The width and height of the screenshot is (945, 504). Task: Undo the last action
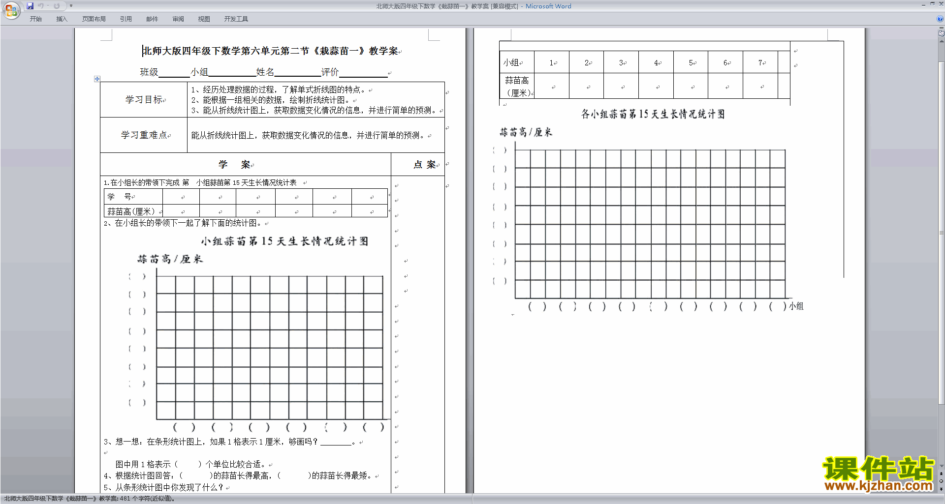41,6
